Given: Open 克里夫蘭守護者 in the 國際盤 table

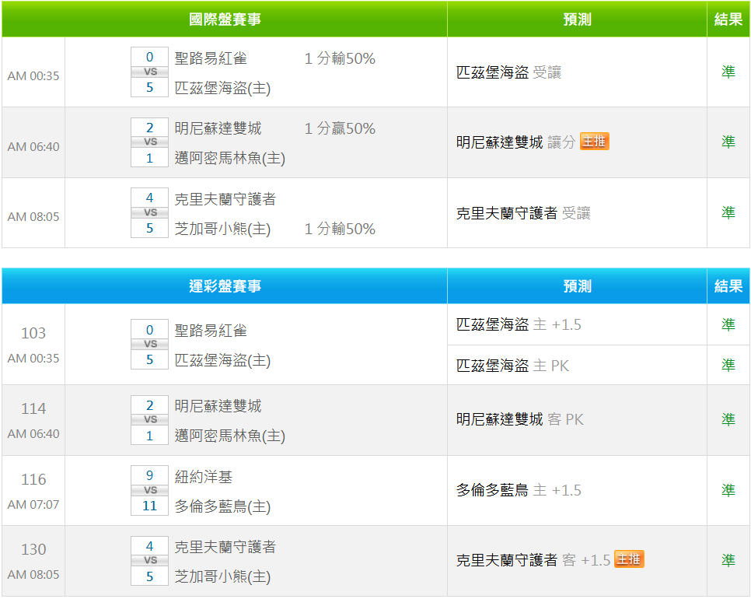Looking at the screenshot, I should click(x=225, y=199).
